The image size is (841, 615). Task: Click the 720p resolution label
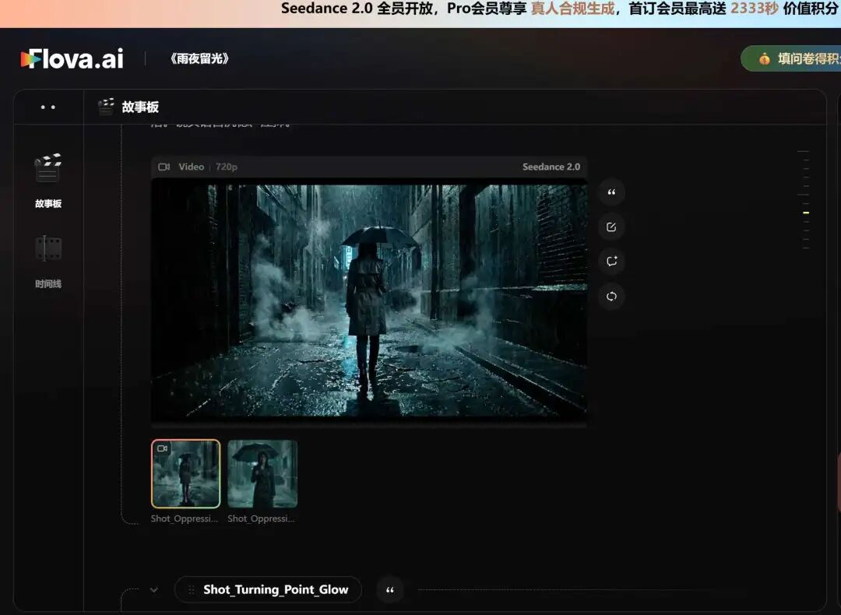pos(227,167)
